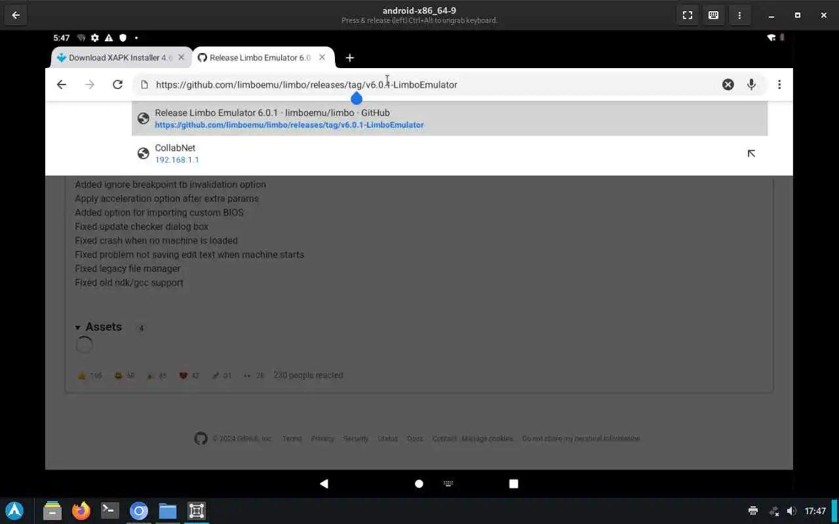Open the file cabinet taskbar icon
The width and height of the screenshot is (839, 524).
pyautogui.click(x=52, y=511)
